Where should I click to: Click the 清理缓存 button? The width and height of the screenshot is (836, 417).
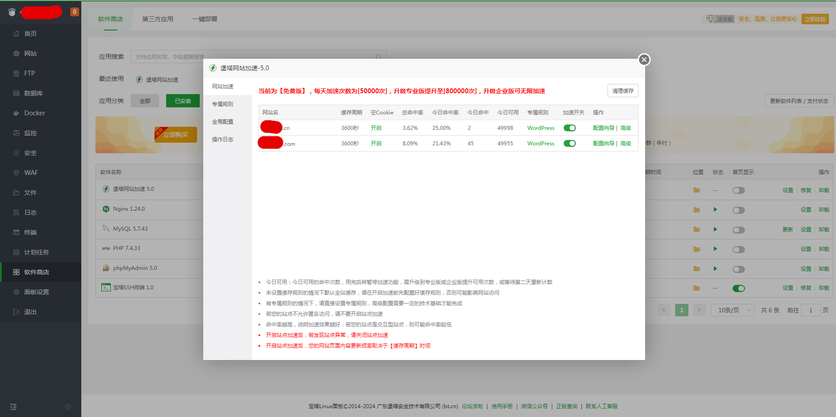(623, 91)
